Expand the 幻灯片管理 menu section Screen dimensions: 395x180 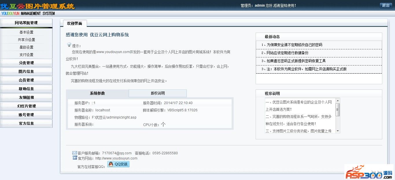click(x=26, y=106)
